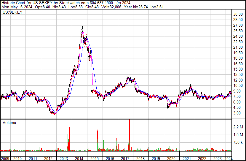This screenshot has height=161, width=246.
Task: Click the 2.2 M volume axis label
Action: pos(238,127)
